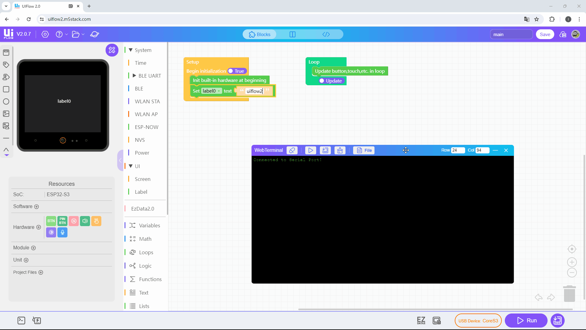Open the WLAN STA block category
586x330 pixels.
(x=147, y=101)
